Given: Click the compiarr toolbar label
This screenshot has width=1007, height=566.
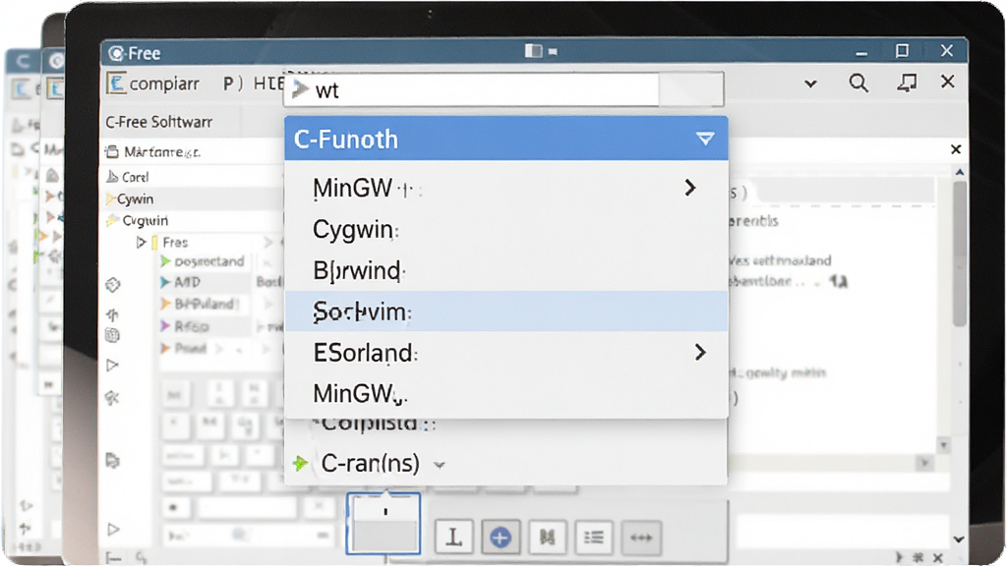Looking at the screenshot, I should (x=164, y=85).
